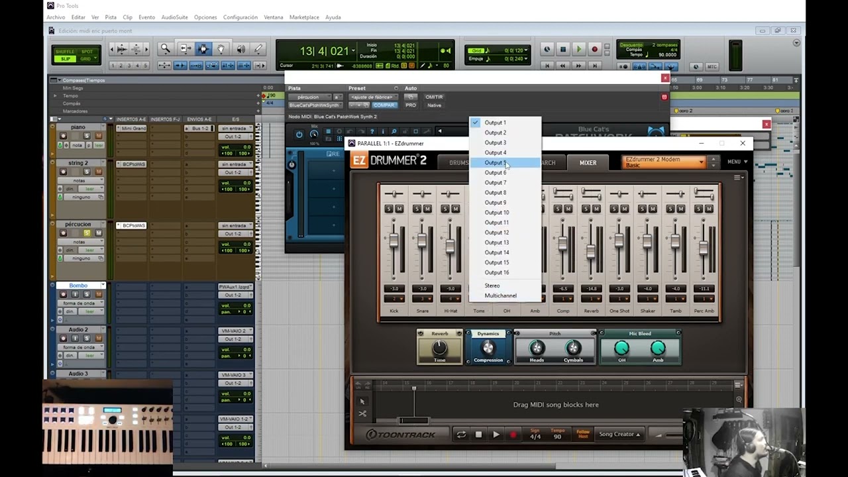The image size is (848, 477).
Task: Toggle EZdrummer Follow Host button
Action: (x=583, y=434)
